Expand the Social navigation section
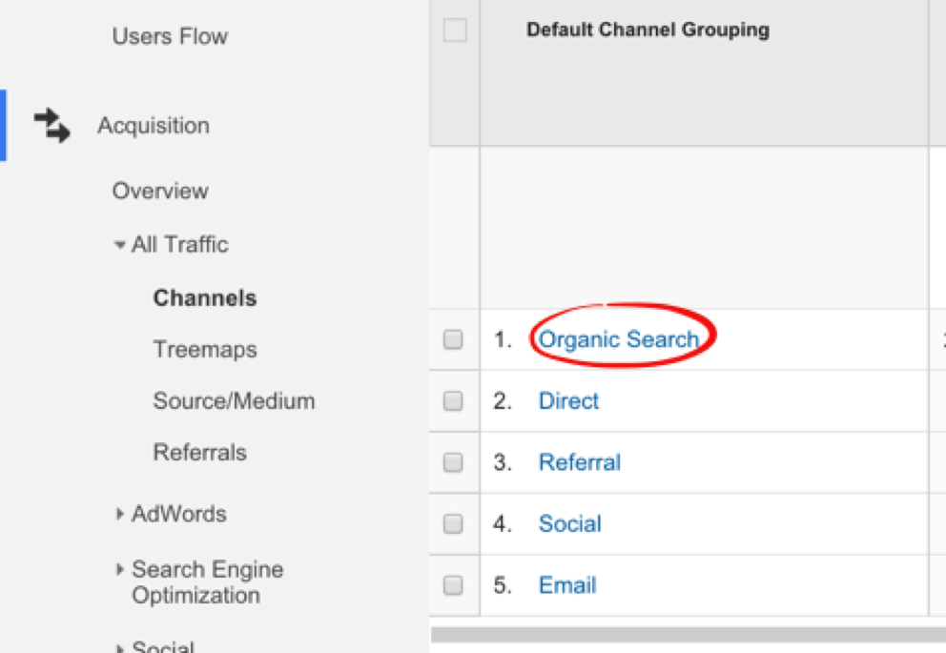 click(x=118, y=646)
